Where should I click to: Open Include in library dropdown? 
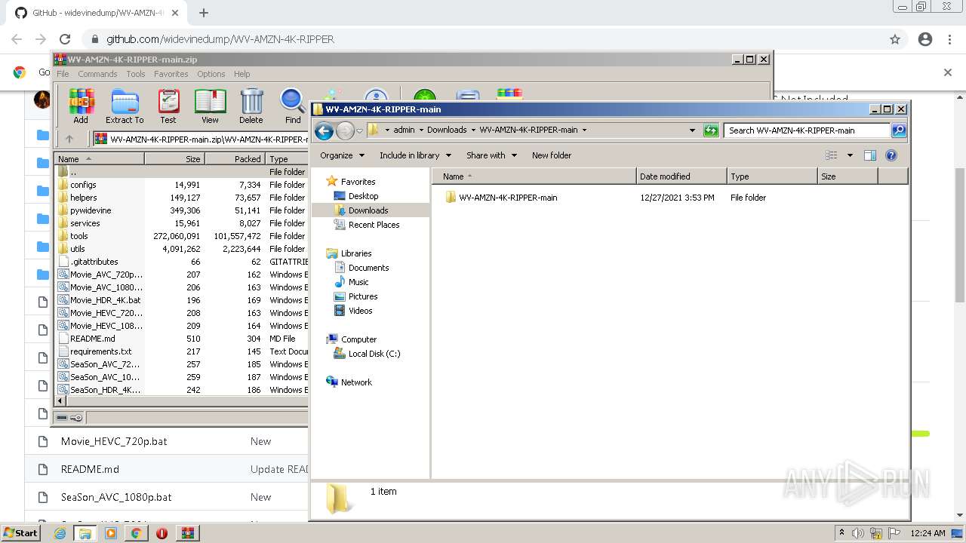[x=415, y=155]
